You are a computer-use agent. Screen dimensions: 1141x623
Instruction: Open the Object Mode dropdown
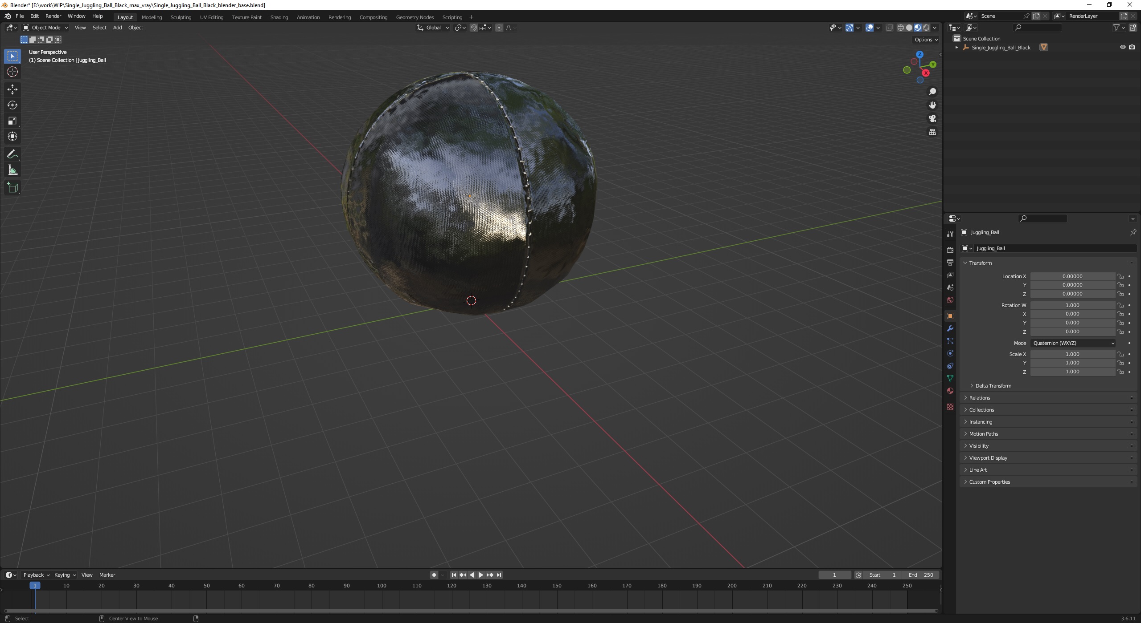pos(45,28)
